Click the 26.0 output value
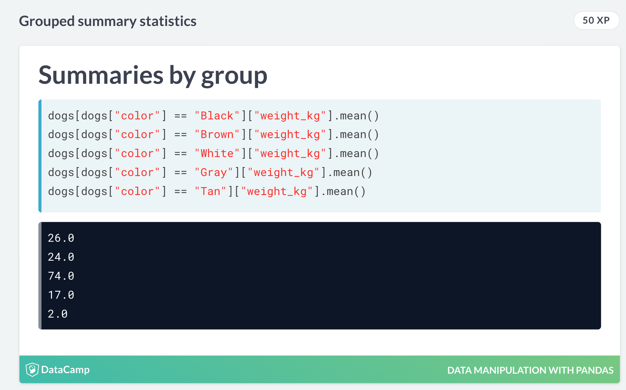 (x=61, y=238)
